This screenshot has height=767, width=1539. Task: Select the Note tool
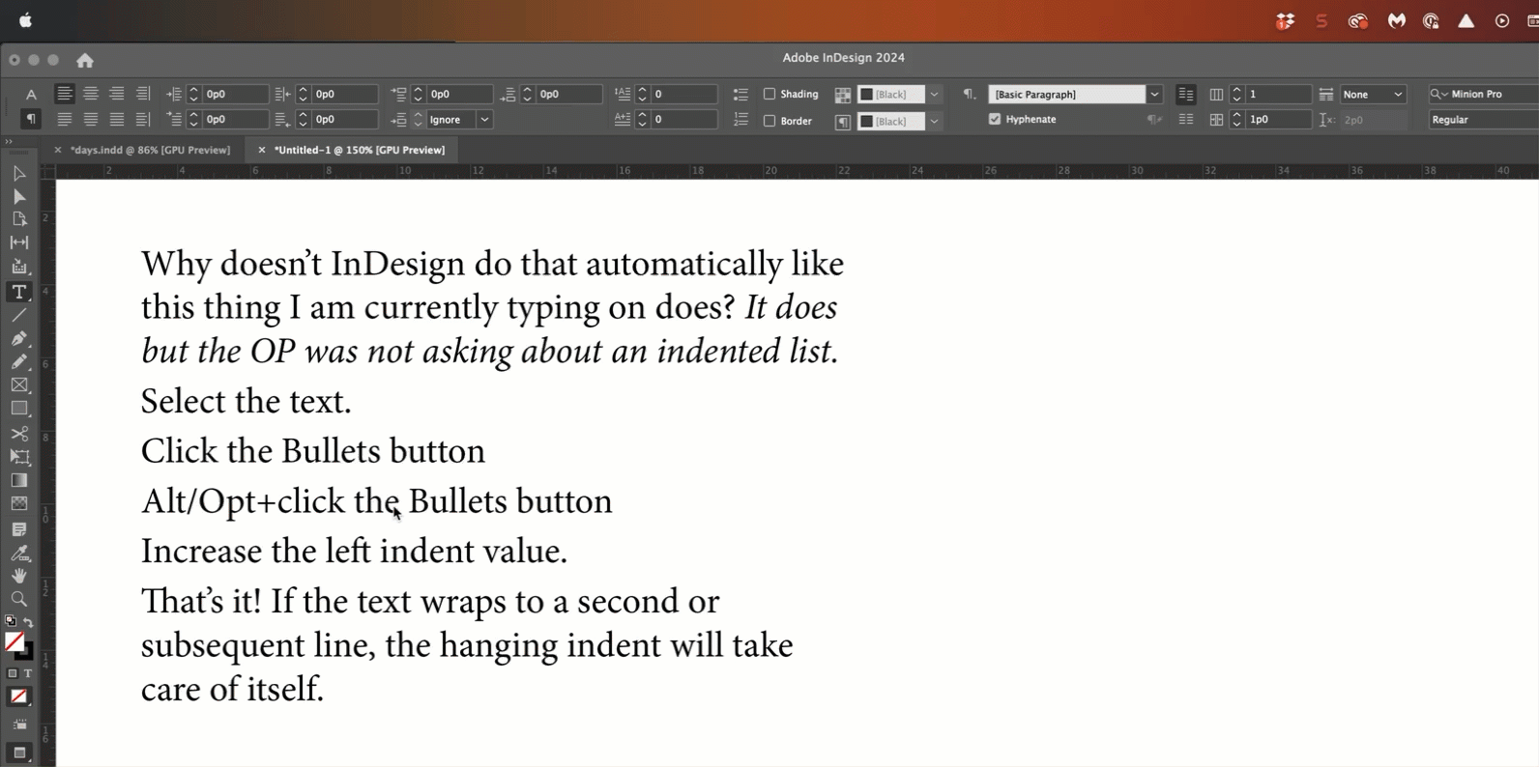(18, 529)
